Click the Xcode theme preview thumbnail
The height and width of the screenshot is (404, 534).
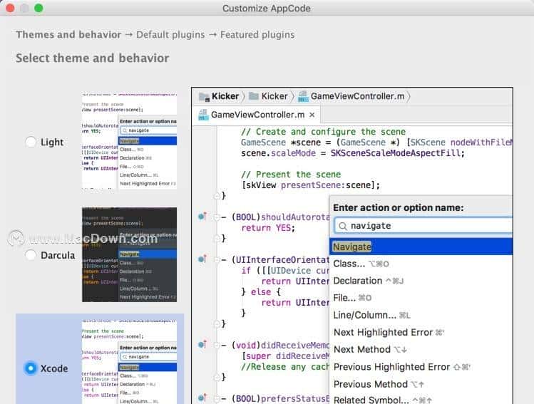click(130, 361)
